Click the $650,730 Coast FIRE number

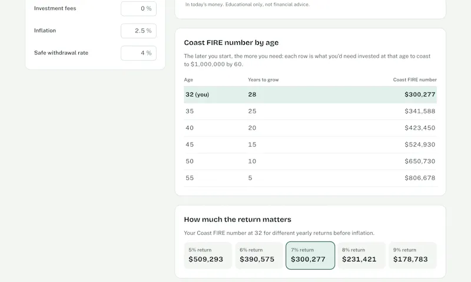point(420,161)
